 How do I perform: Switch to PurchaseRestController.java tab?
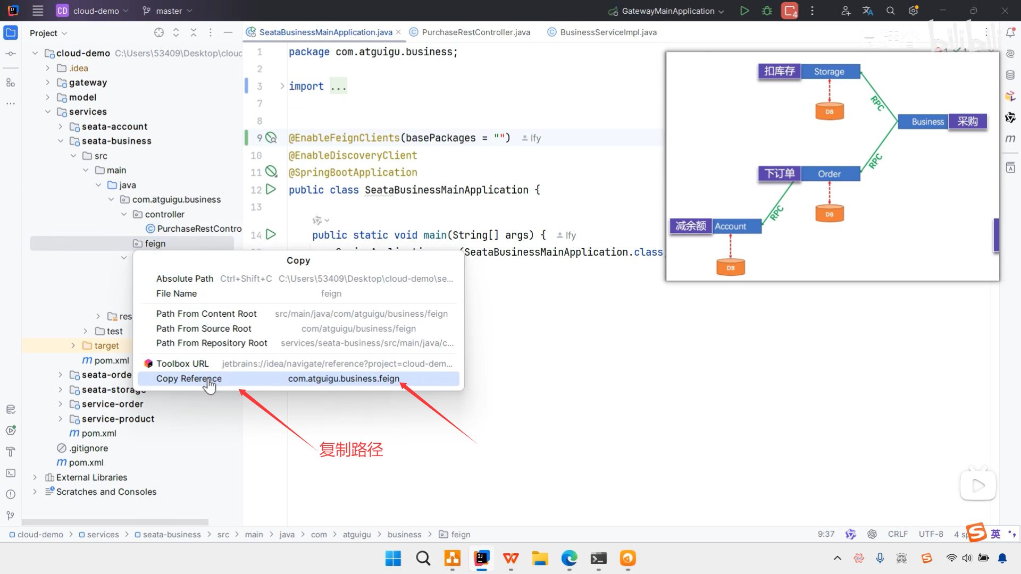pyautogui.click(x=475, y=32)
